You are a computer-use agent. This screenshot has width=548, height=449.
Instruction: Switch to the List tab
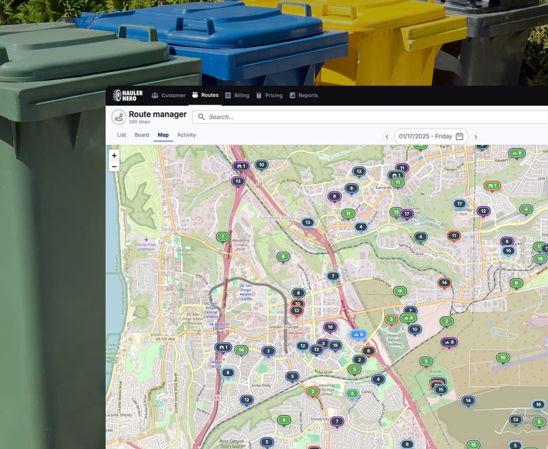click(x=122, y=135)
